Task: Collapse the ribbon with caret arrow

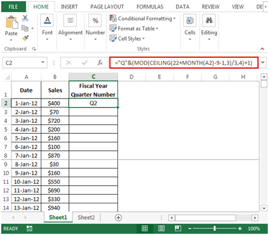Action: tap(262, 49)
